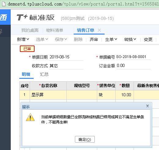Select the 明细 sub-tab
Image resolution: width=159 pixels, height=150 pixels.
(x=26, y=74)
